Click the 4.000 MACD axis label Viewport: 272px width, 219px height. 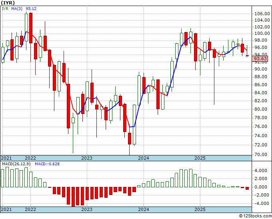pos(261,170)
